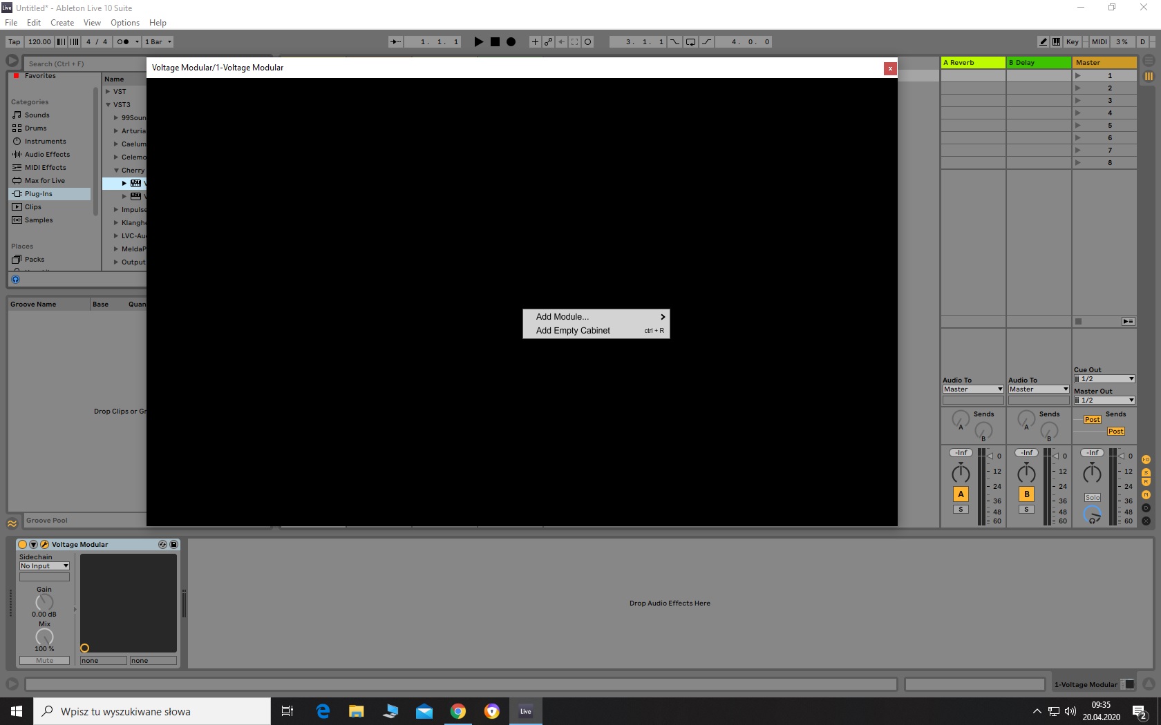This screenshot has width=1161, height=725.
Task: Unfold Voltage Modular device parameters arrow
Action: pyautogui.click(x=33, y=544)
